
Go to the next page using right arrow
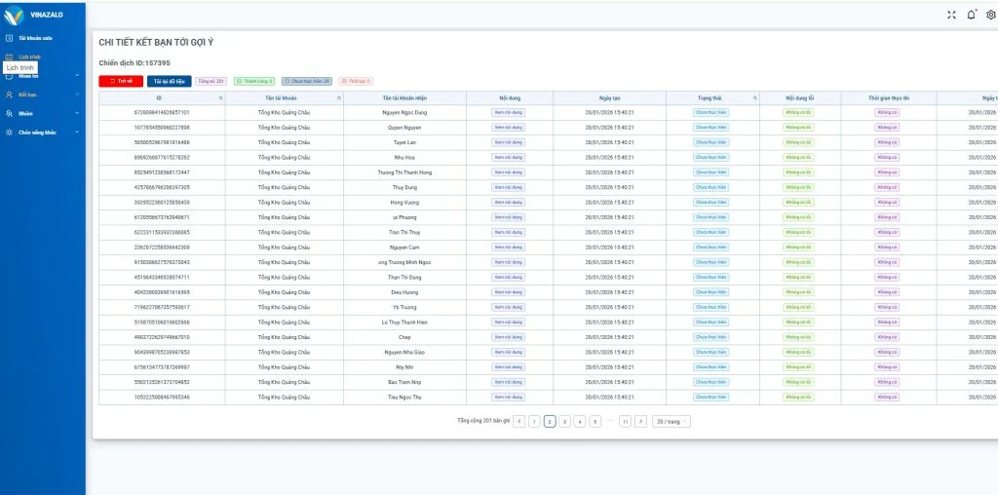640,421
